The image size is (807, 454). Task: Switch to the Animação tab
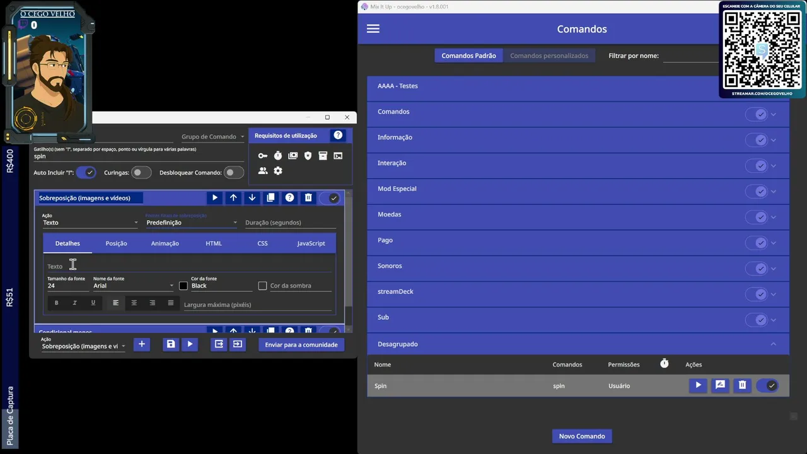point(165,243)
